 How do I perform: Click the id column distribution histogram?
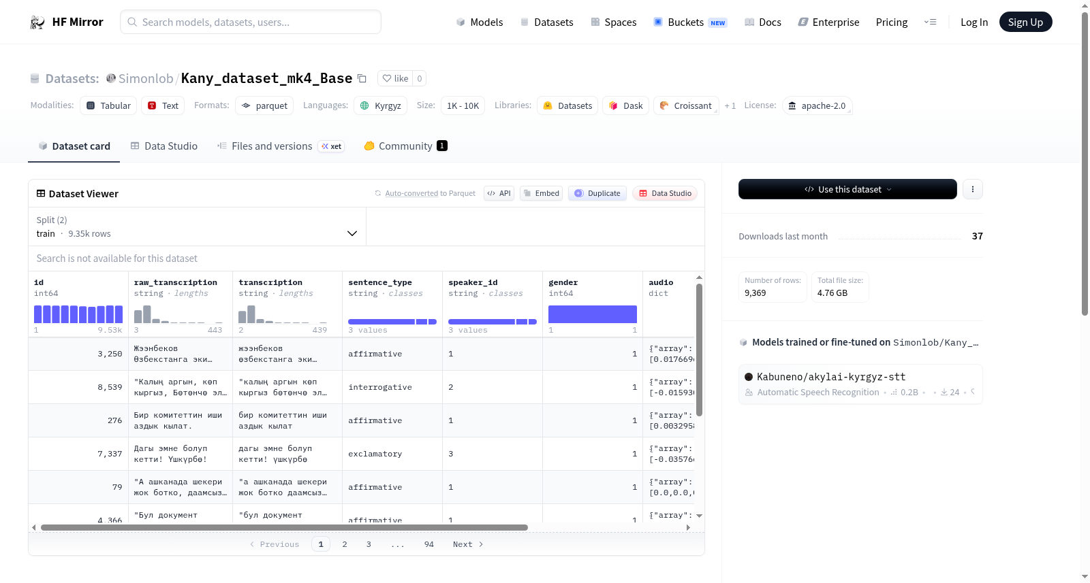[x=78, y=314]
